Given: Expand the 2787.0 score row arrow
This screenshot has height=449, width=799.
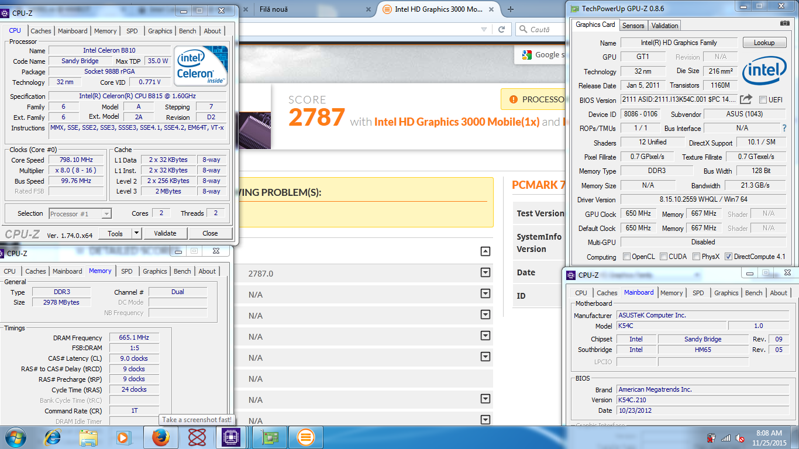Looking at the screenshot, I should 485,272.
